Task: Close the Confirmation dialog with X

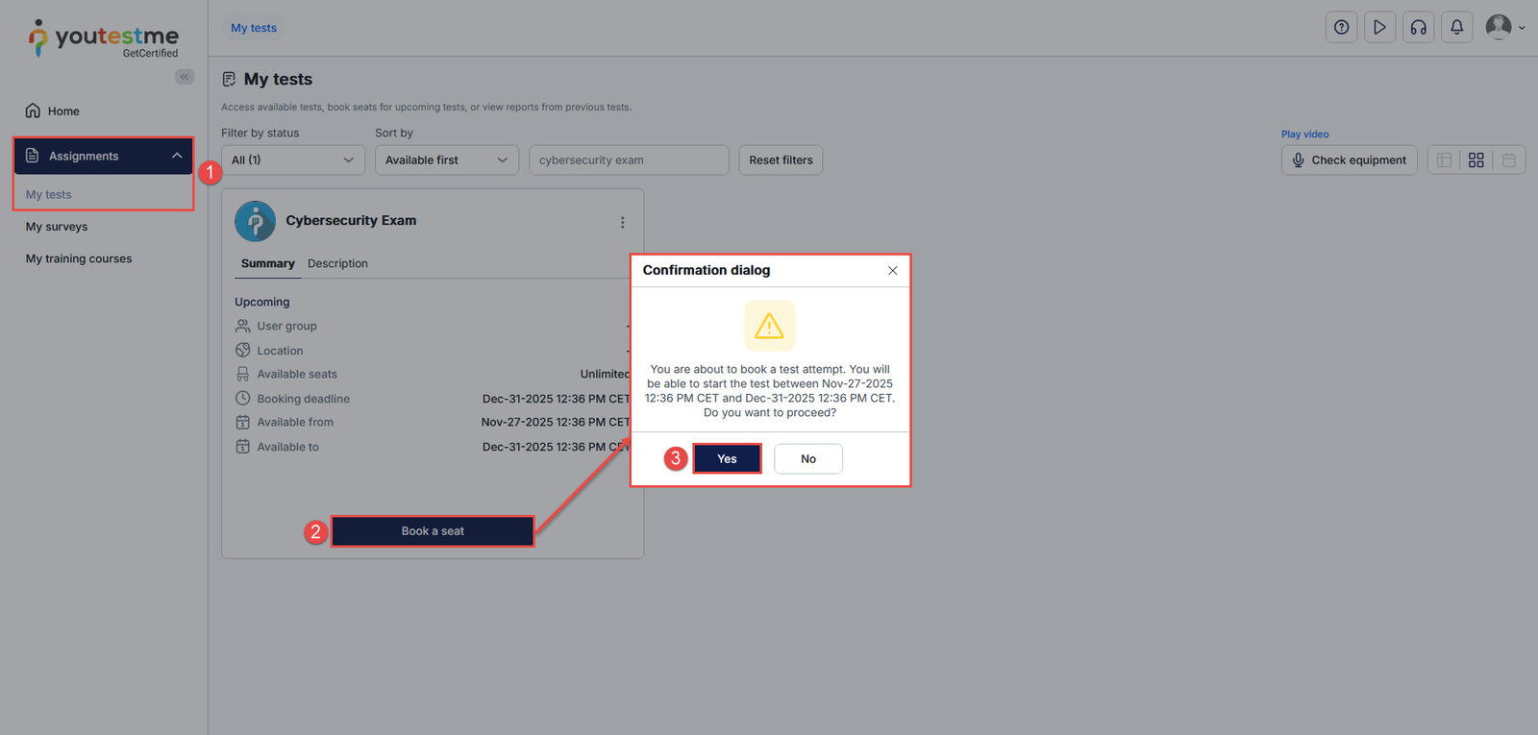Action: pyautogui.click(x=892, y=271)
